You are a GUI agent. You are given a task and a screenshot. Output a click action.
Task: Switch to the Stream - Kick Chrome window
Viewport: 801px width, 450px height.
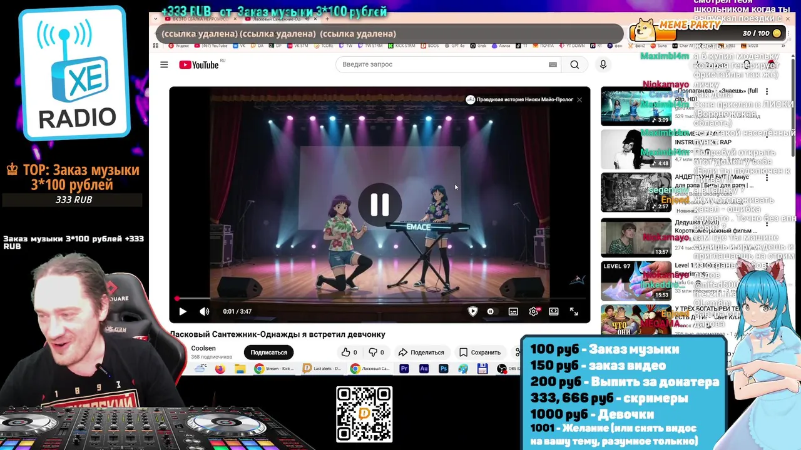tap(273, 369)
